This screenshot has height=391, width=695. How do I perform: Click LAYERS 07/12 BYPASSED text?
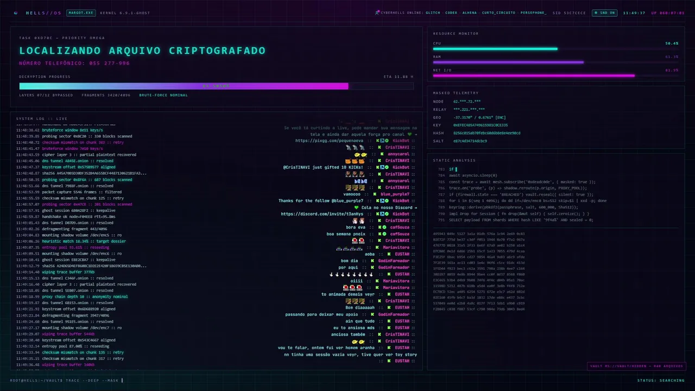(46, 95)
